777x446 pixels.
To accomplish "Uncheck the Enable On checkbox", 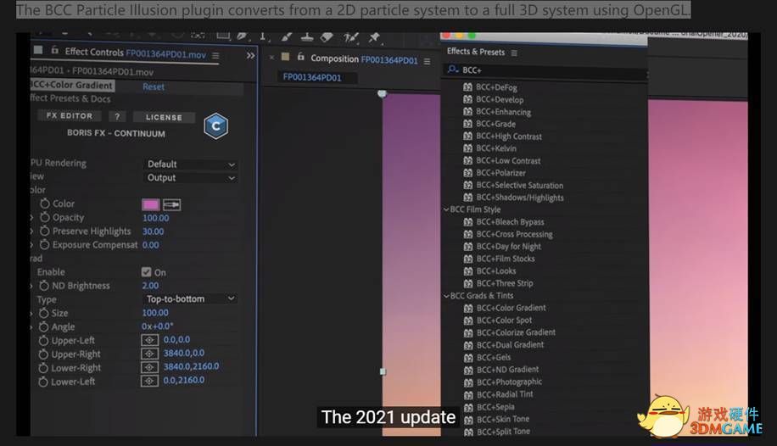I will point(146,272).
